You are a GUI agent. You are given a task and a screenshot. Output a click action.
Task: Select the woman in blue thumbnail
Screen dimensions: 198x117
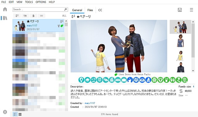tap(180, 41)
